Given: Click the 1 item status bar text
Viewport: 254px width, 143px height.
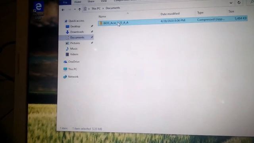Looking at the screenshot, I should [x=64, y=128].
